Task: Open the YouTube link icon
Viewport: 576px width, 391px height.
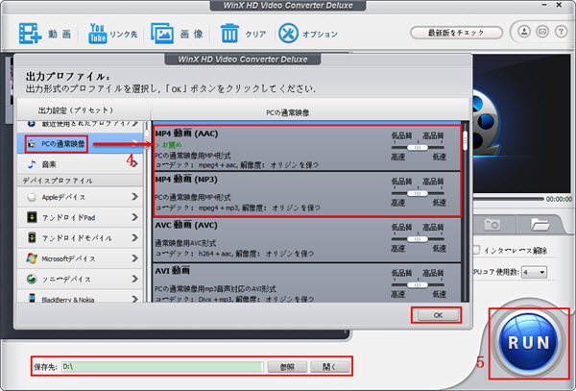Action: coord(97,34)
